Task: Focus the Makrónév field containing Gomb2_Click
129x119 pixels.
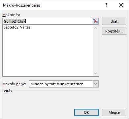Action: 47,21
